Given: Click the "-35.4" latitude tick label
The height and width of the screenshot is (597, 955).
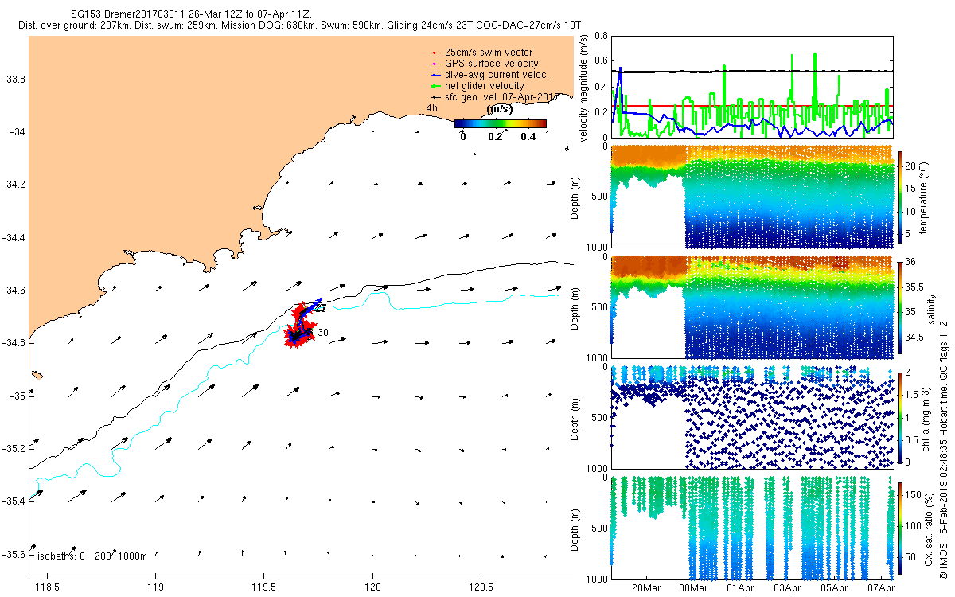Looking at the screenshot, I should (13, 501).
